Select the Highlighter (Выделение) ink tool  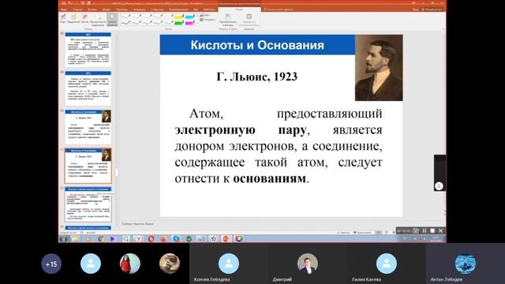click(73, 18)
